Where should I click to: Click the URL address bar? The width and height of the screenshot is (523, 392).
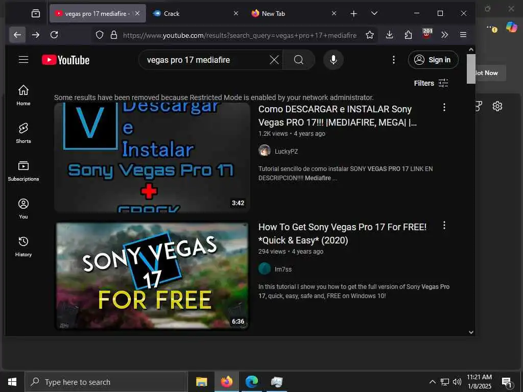(x=240, y=35)
